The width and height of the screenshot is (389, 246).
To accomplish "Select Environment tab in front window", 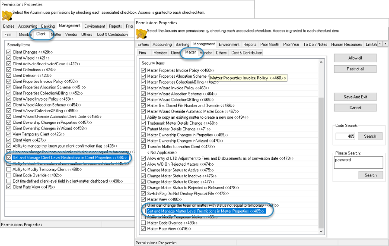I will pos(229,44).
